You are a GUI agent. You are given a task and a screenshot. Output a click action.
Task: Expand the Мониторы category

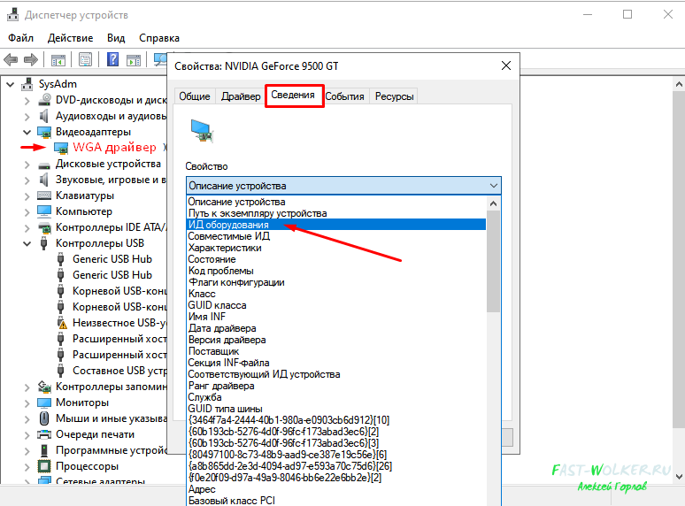[x=27, y=403]
